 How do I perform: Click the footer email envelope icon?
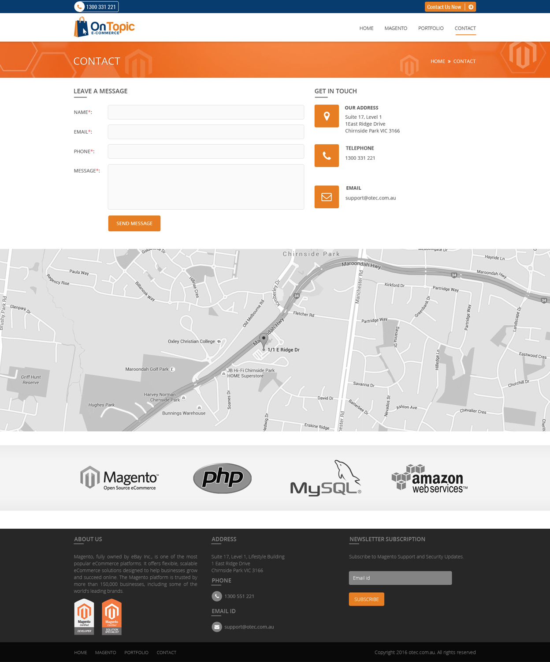coord(217,627)
